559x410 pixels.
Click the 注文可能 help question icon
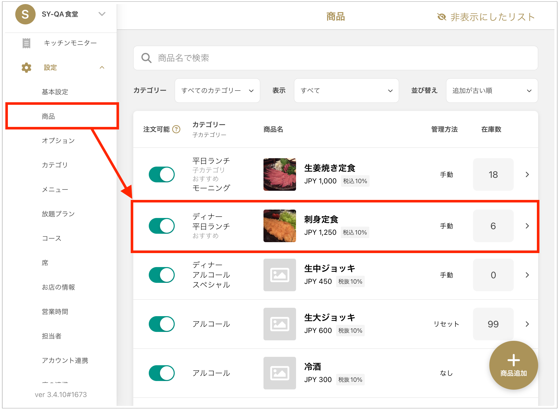tap(176, 129)
